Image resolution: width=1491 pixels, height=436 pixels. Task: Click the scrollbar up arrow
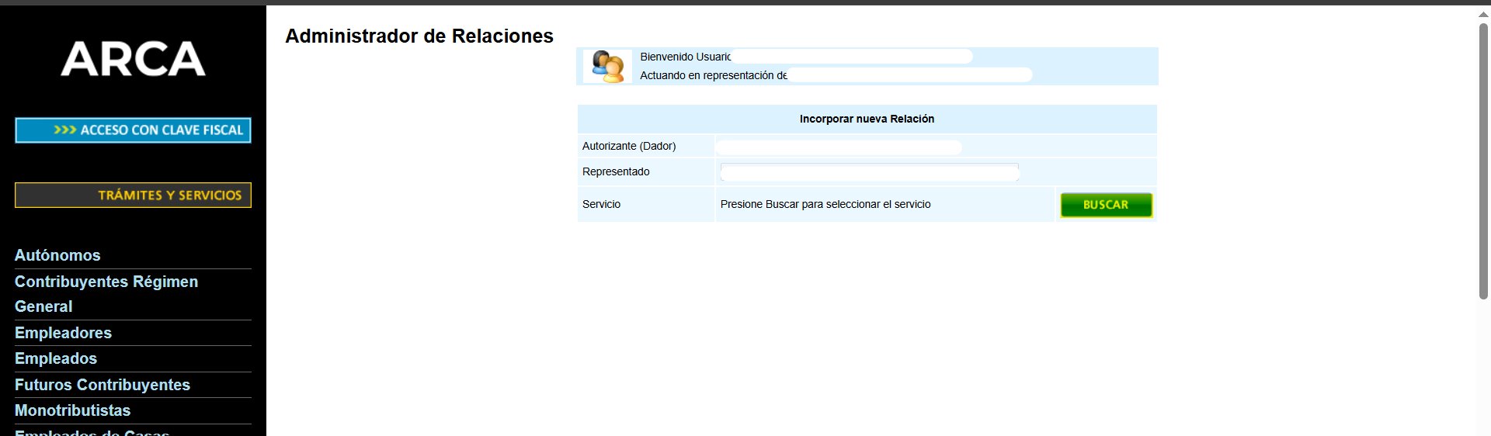[x=1483, y=15]
